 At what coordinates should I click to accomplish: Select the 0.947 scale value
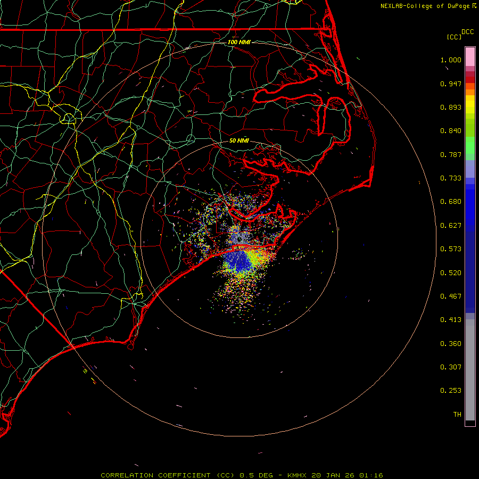pyautogui.click(x=451, y=84)
